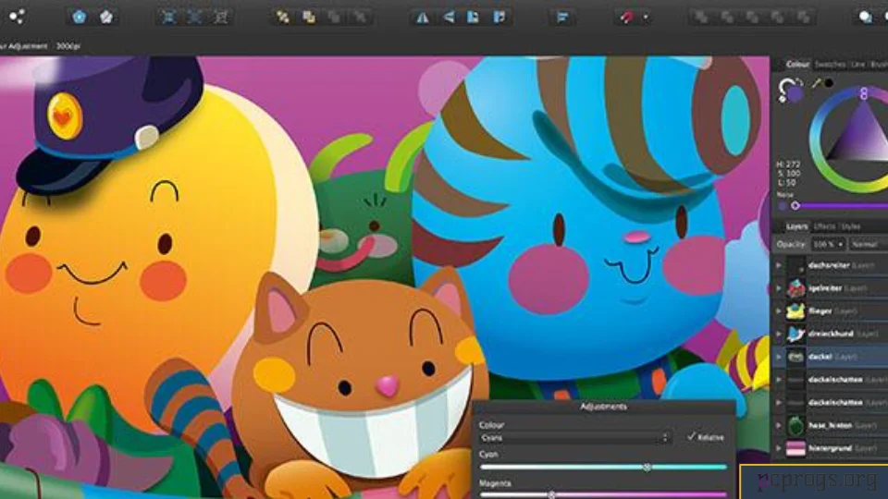Click the hue handle on the colour wheel
This screenshot has height=499, width=888.
coord(864,93)
